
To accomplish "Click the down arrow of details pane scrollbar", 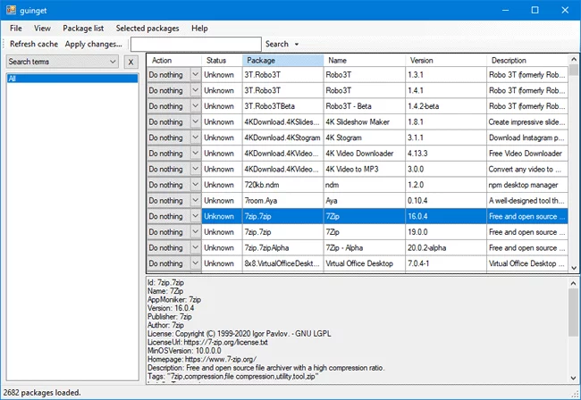I will (573, 379).
